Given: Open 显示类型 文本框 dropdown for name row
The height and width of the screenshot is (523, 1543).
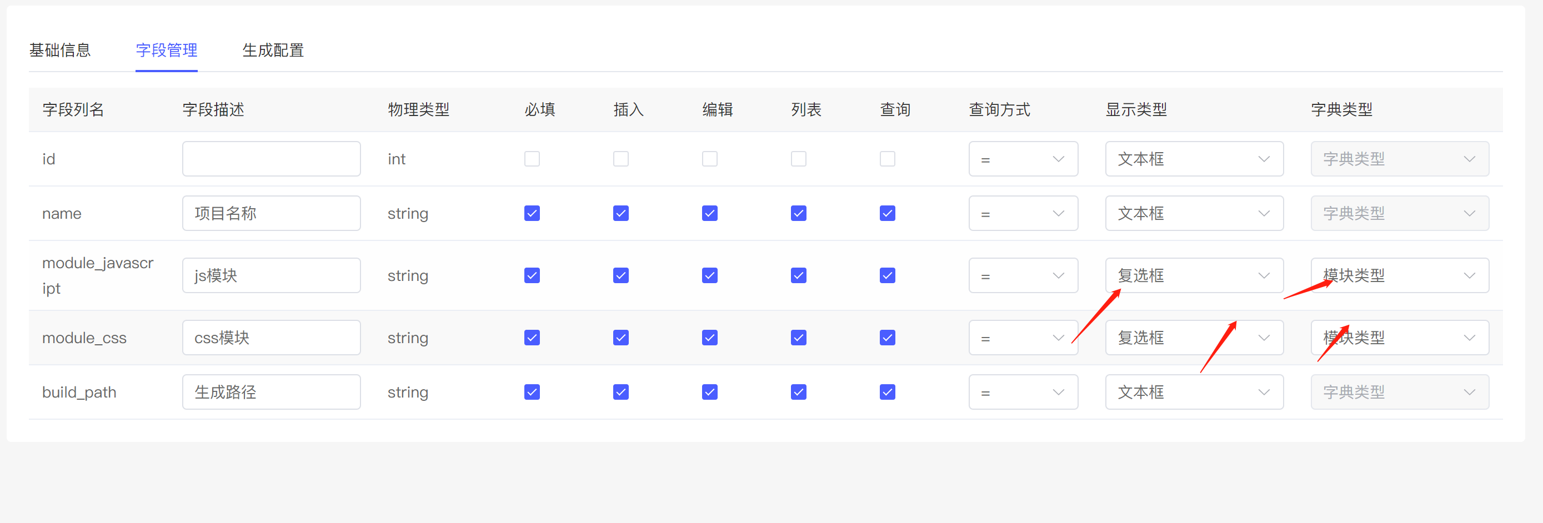Looking at the screenshot, I should click(x=1194, y=213).
